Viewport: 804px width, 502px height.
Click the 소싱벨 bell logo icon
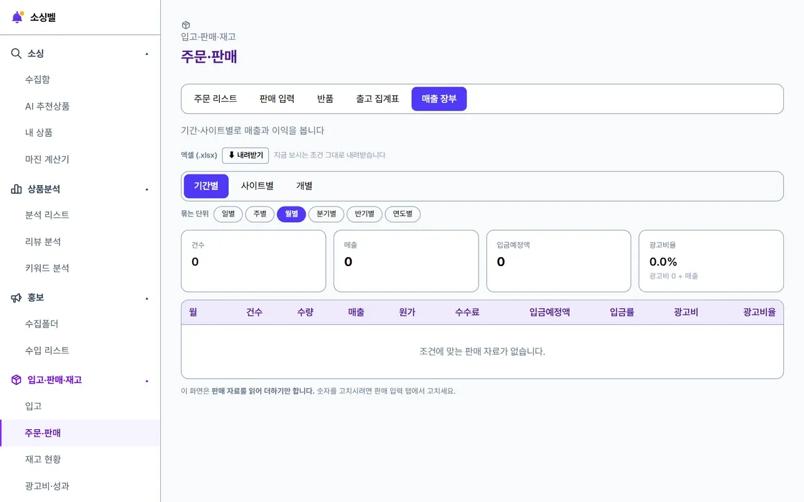(x=18, y=17)
